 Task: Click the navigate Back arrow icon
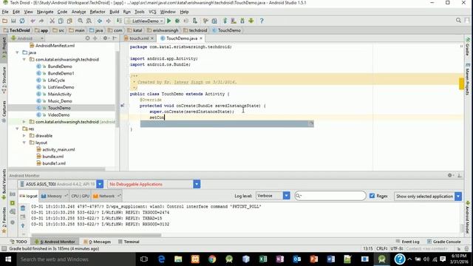coord(100,21)
